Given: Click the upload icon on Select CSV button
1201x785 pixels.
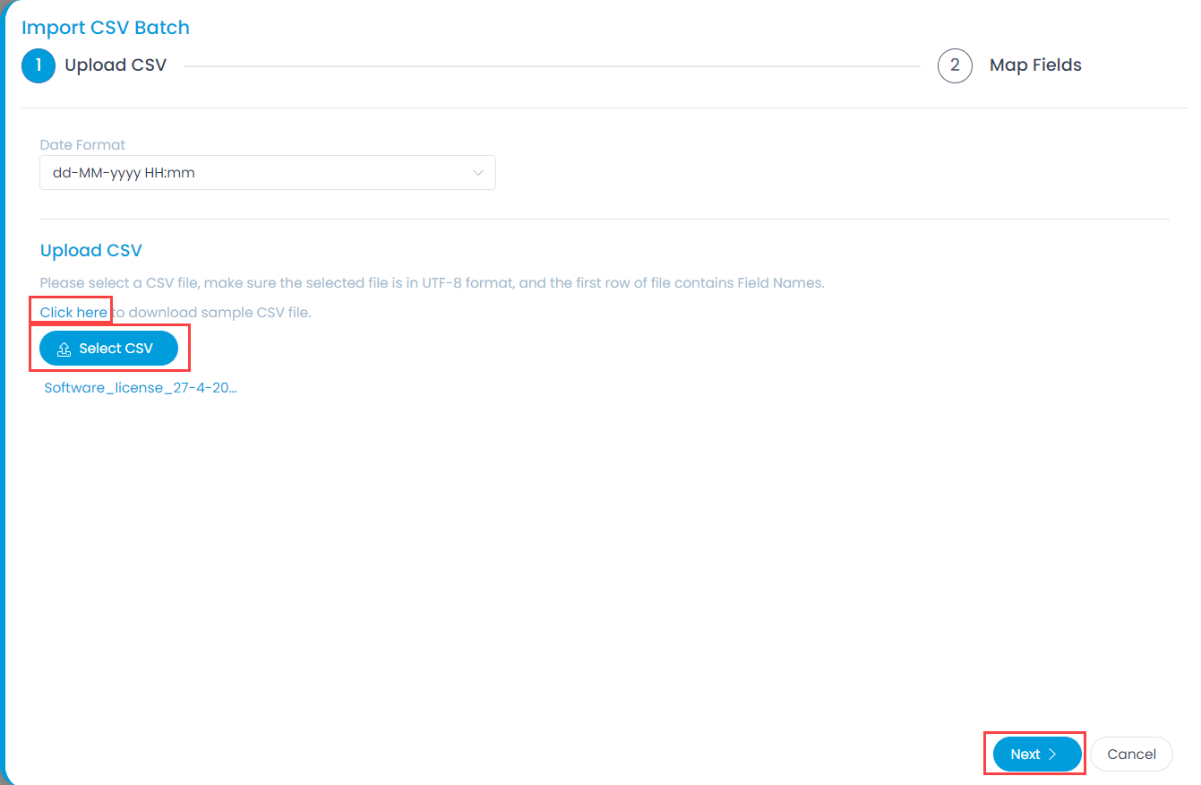Looking at the screenshot, I should point(64,349).
